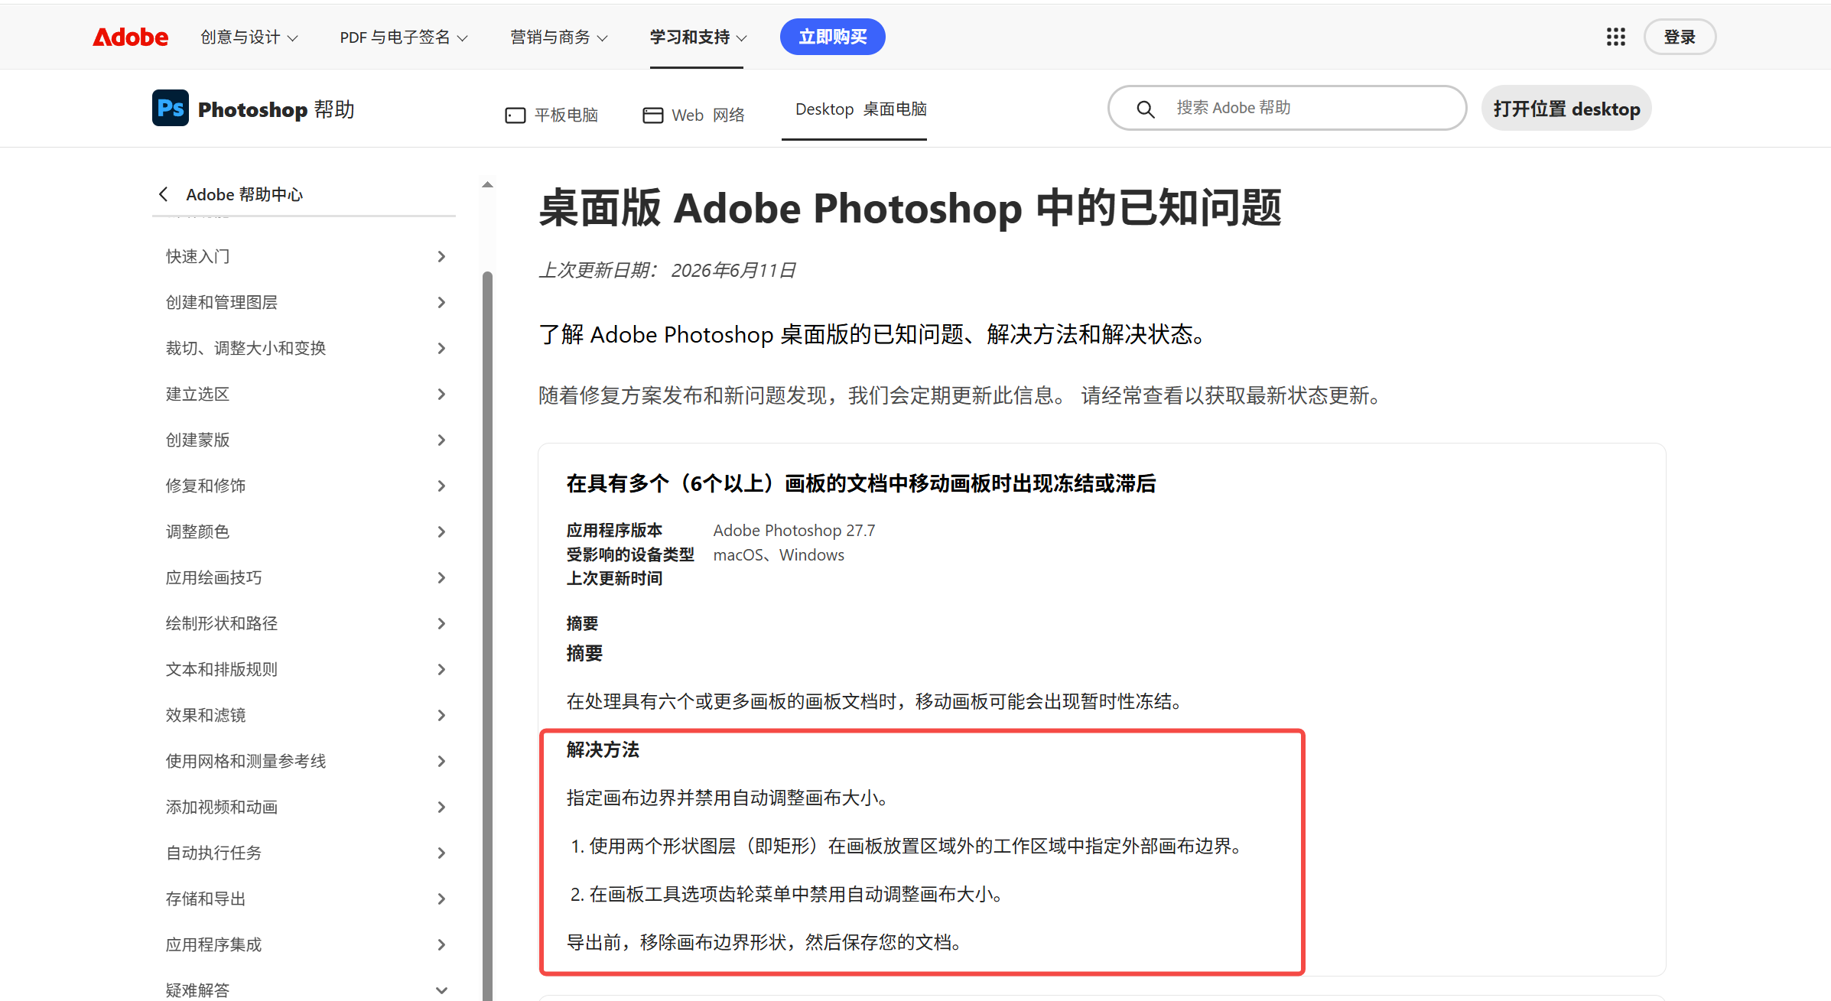Click the sidebar scroll-up arrow
This screenshot has height=1001, width=1831.
pos(487,184)
